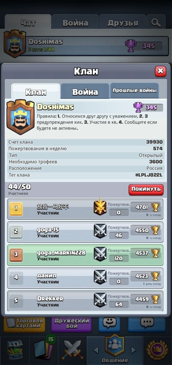Tap the speech bubble message button
The width and height of the screenshot is (172, 365).
tap(147, 324)
